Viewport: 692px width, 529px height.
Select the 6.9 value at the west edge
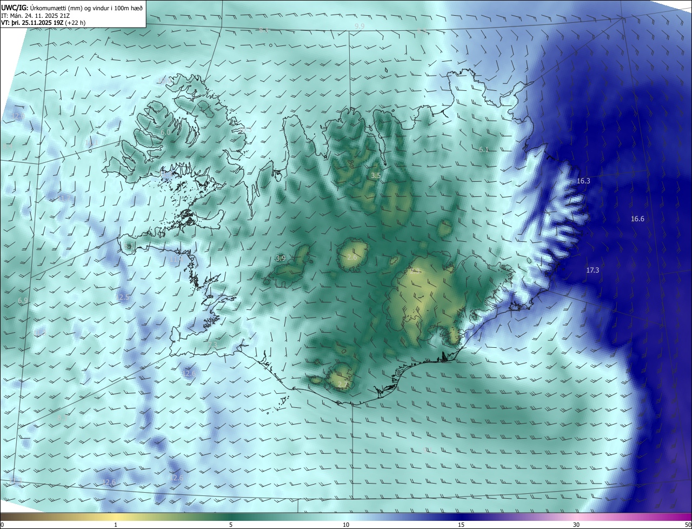click(23, 300)
